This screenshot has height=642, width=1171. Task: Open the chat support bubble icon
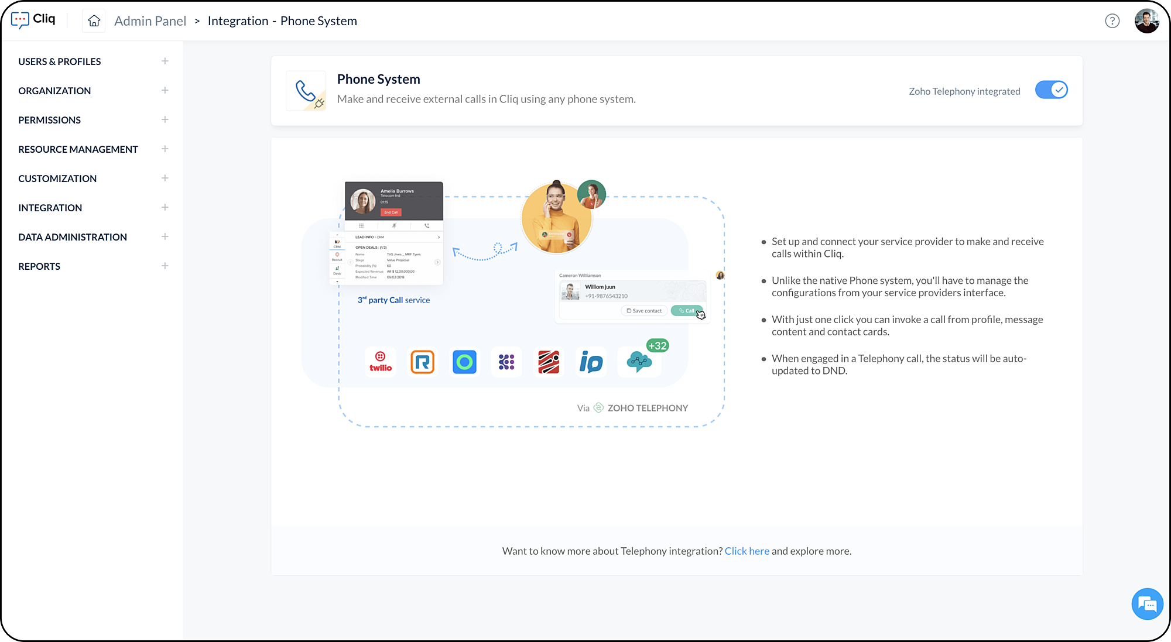(x=1147, y=604)
